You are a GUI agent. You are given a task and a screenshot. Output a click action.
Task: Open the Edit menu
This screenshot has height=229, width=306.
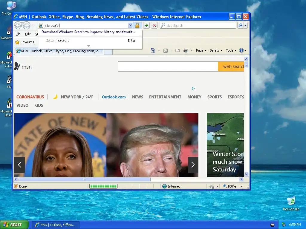(x=28, y=34)
